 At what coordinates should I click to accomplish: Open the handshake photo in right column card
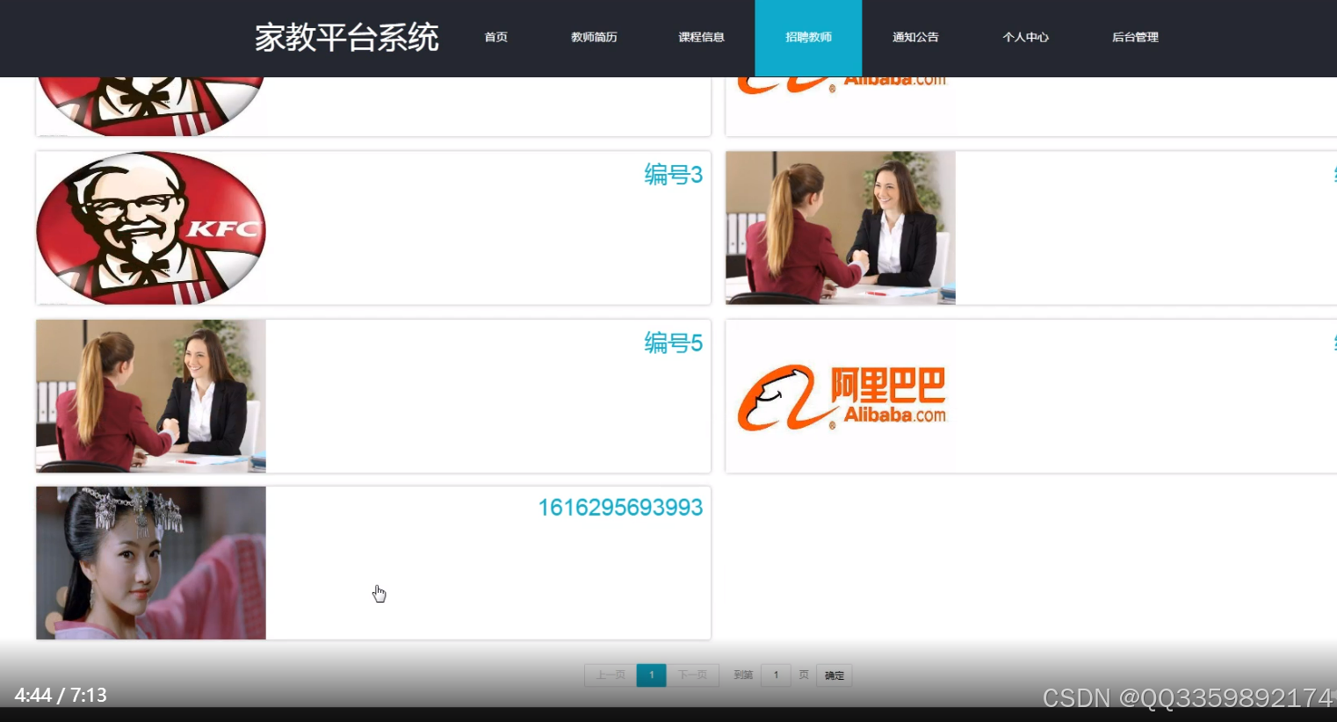click(x=841, y=228)
